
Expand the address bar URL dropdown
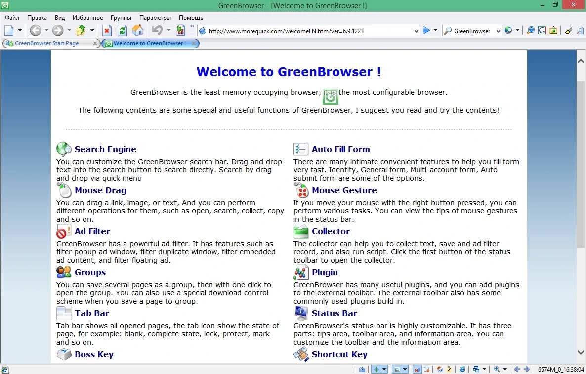coord(416,31)
